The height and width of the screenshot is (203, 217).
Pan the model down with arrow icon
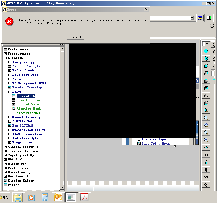[206, 170]
